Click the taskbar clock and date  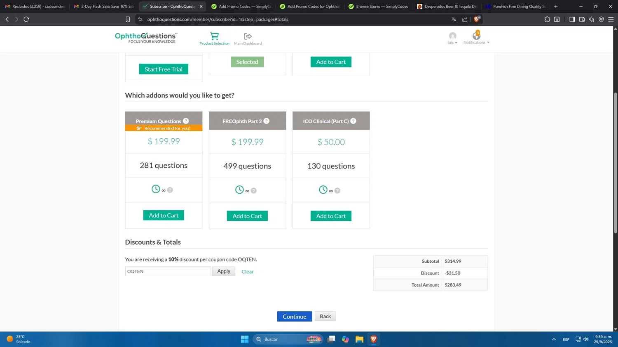603,339
